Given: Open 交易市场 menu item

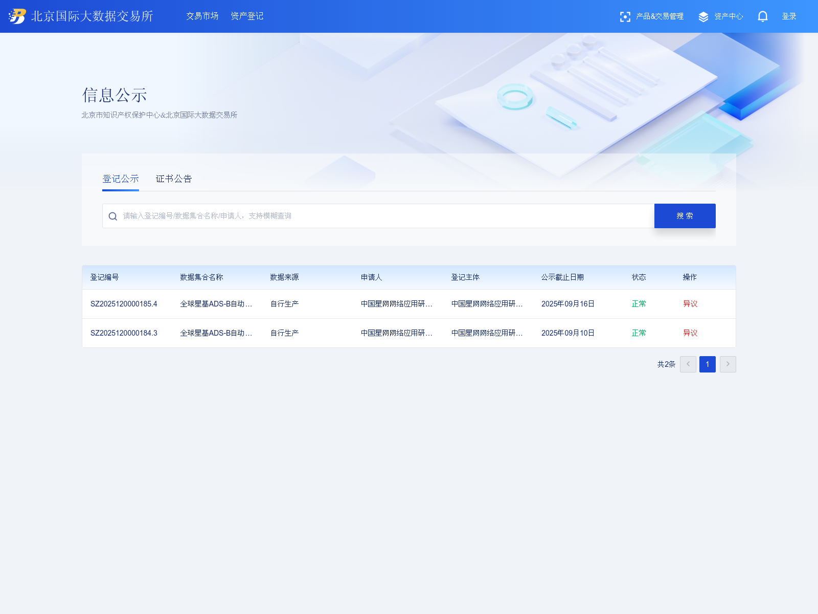Looking at the screenshot, I should coord(202,16).
